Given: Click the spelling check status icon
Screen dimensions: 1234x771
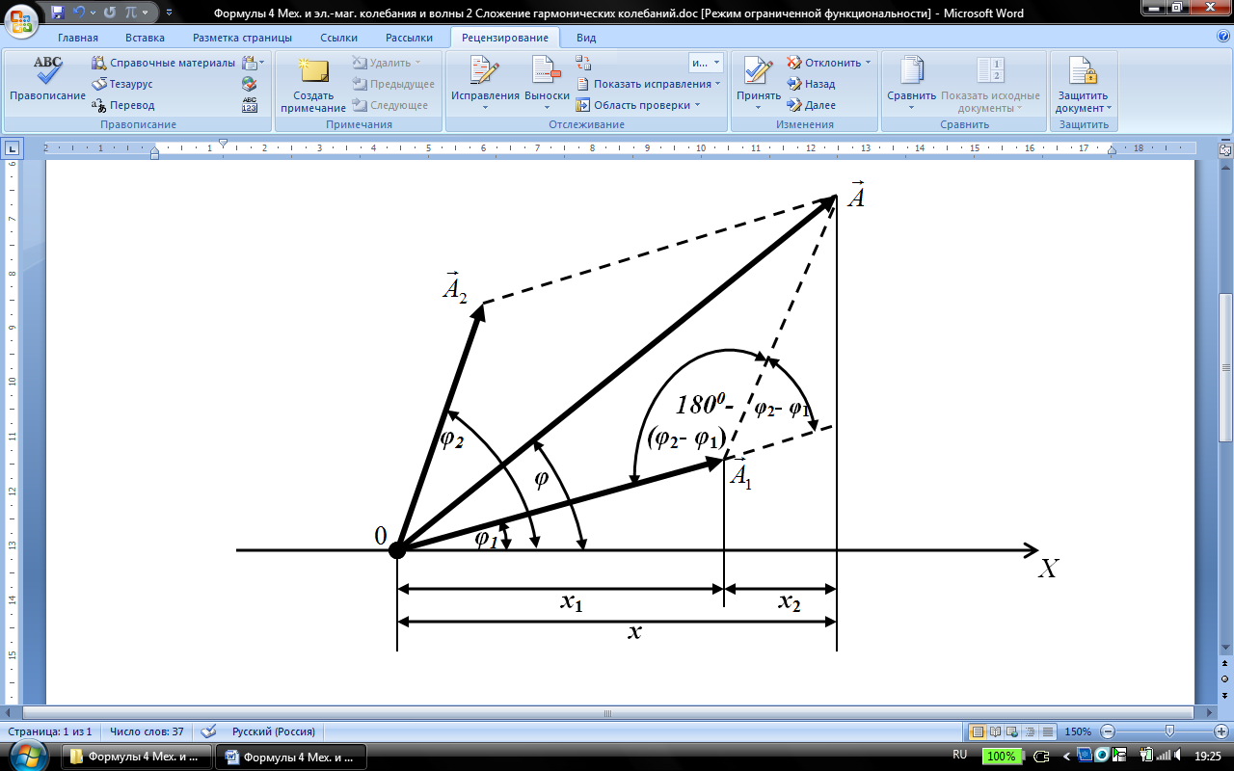Looking at the screenshot, I should (x=208, y=731).
